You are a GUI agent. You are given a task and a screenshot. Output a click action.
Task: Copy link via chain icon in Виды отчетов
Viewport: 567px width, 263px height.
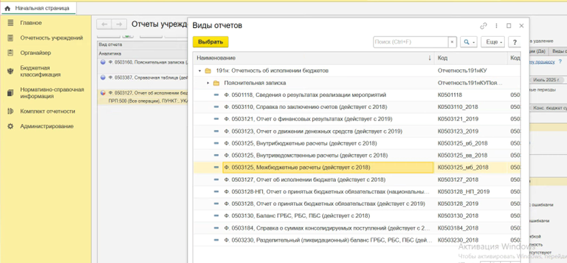pyautogui.click(x=484, y=26)
